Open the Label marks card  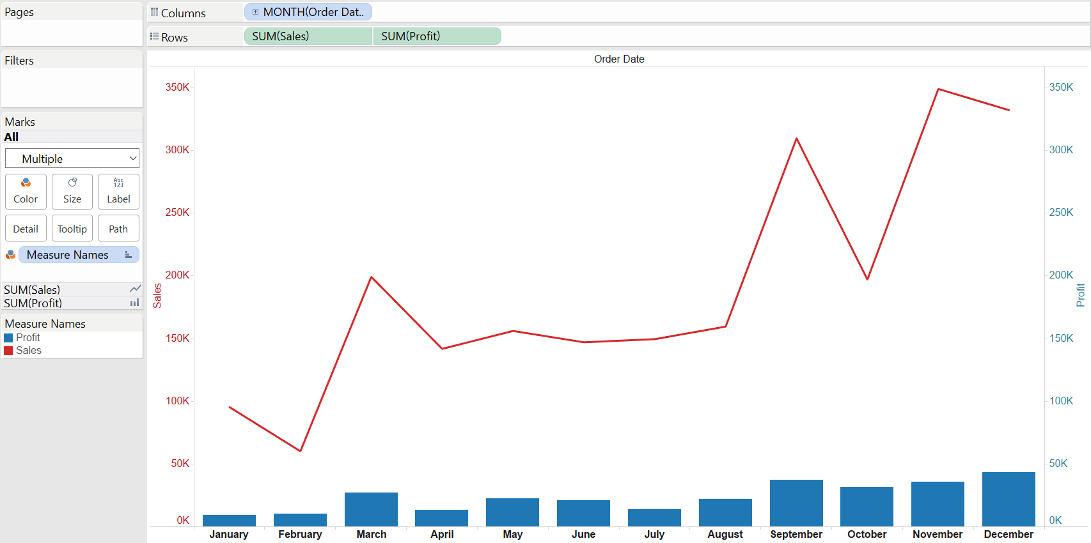(x=118, y=192)
